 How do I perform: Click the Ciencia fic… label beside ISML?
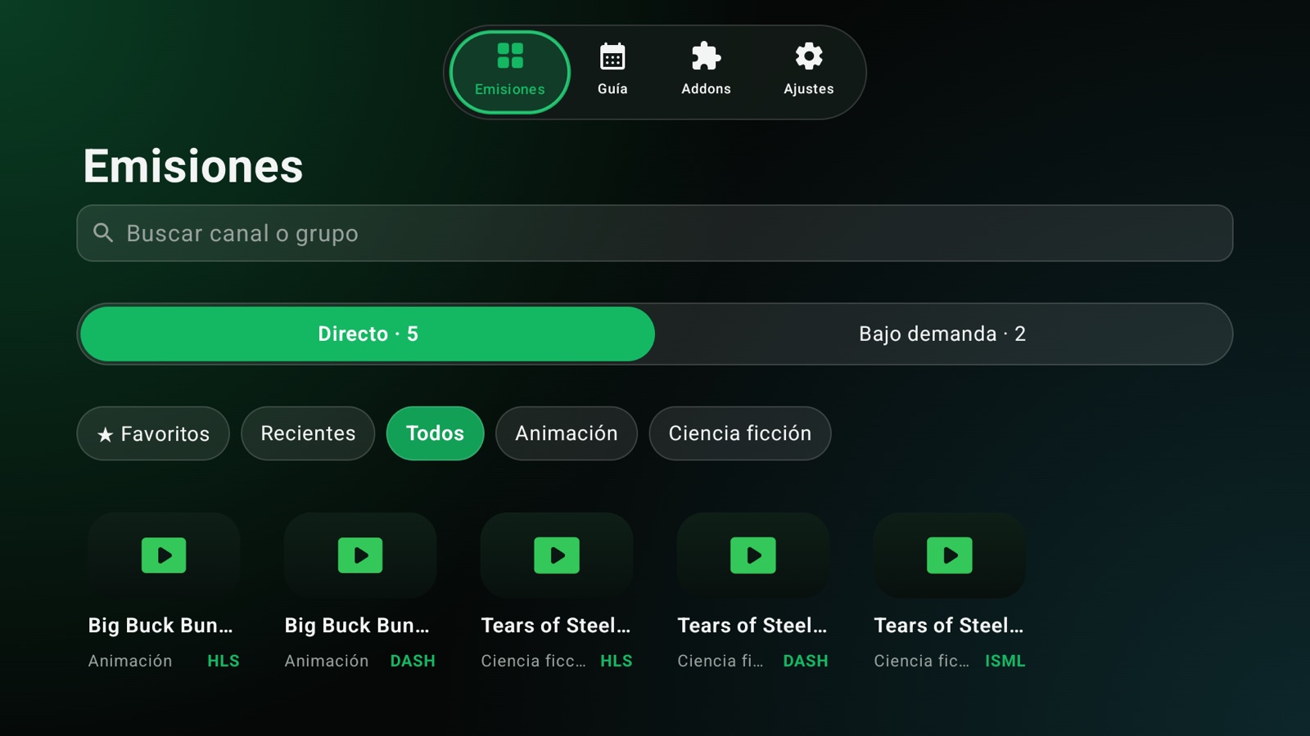tap(921, 661)
